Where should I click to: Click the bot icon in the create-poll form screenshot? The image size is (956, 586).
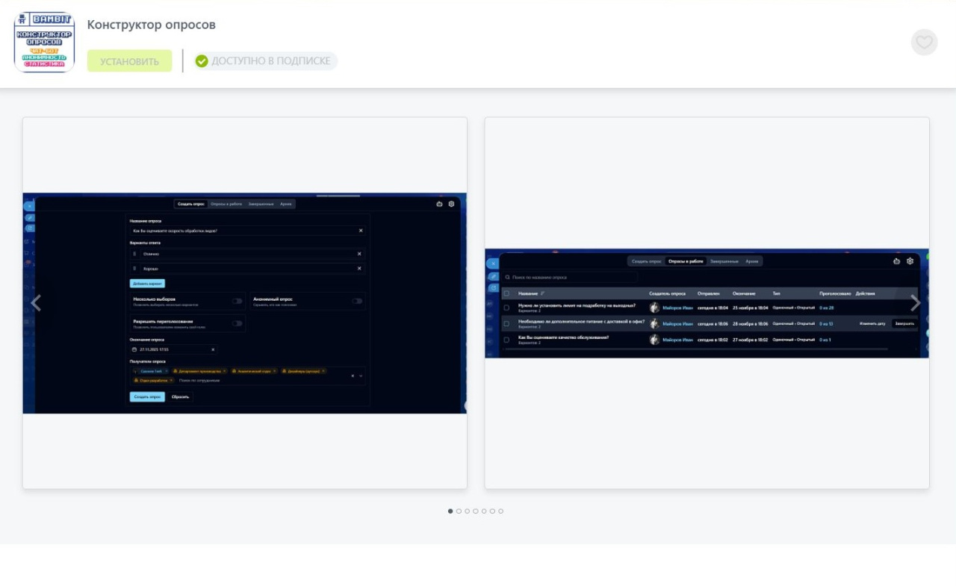click(439, 204)
